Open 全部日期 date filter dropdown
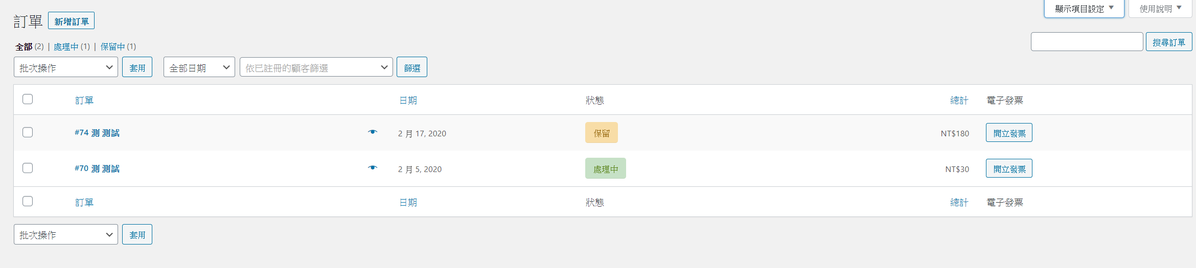1196x268 pixels. [x=199, y=67]
